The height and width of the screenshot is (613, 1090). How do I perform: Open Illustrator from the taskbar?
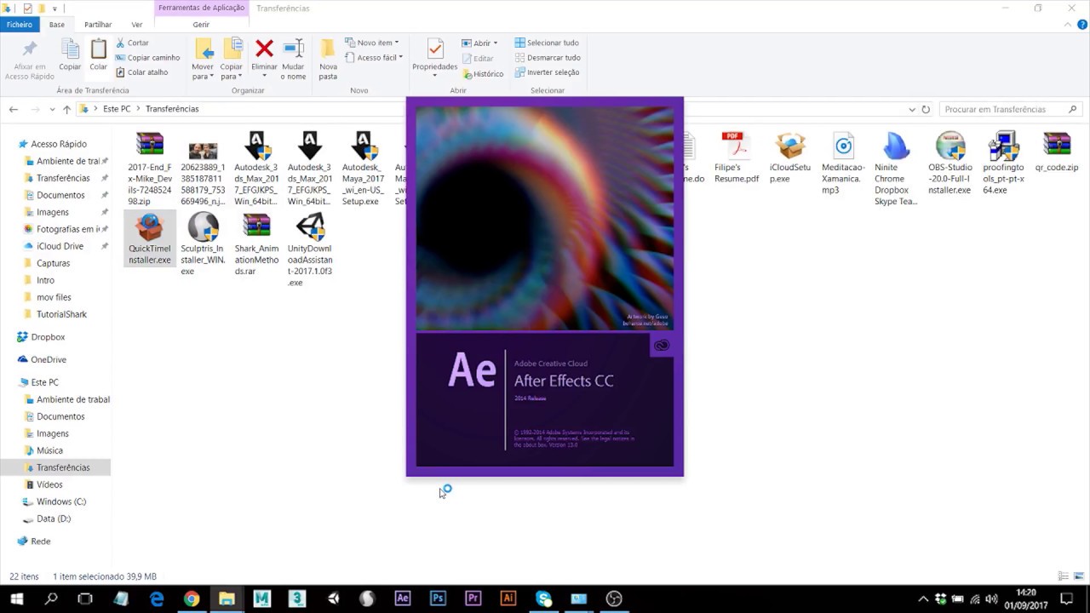[508, 599]
